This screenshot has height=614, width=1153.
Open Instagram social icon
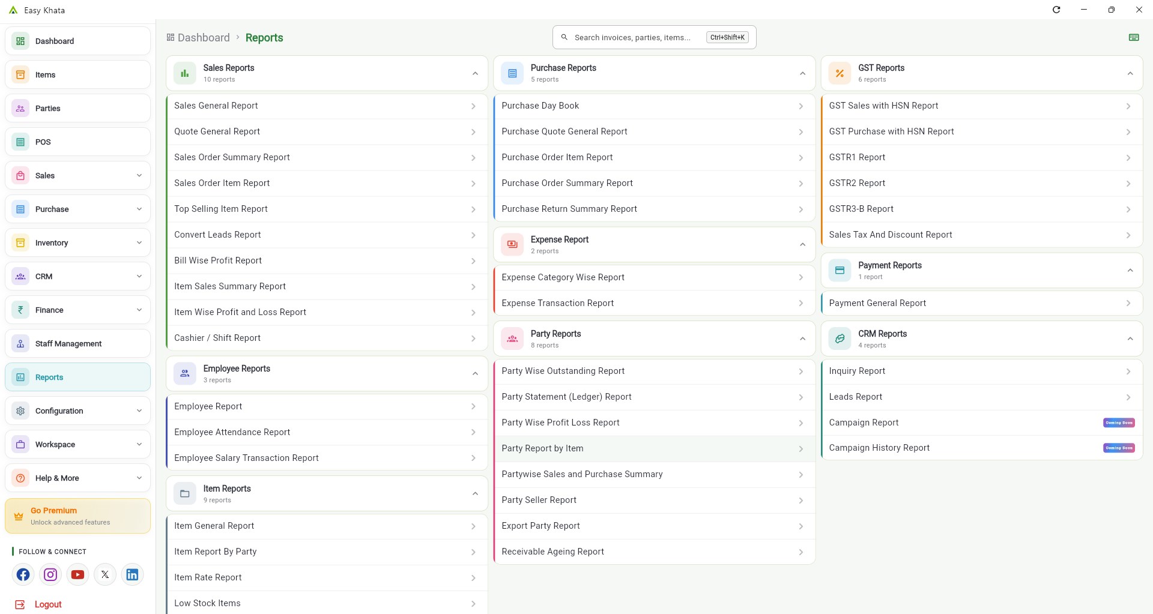[x=50, y=574]
